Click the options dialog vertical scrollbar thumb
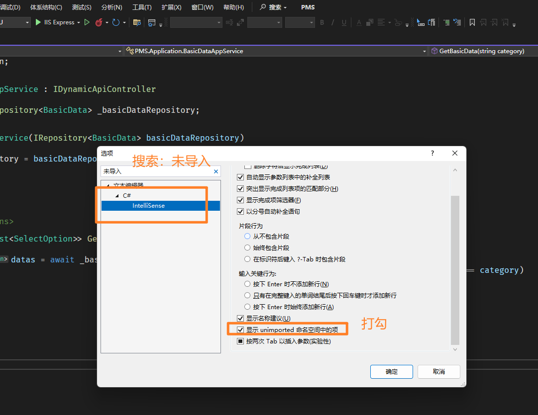 click(455, 268)
